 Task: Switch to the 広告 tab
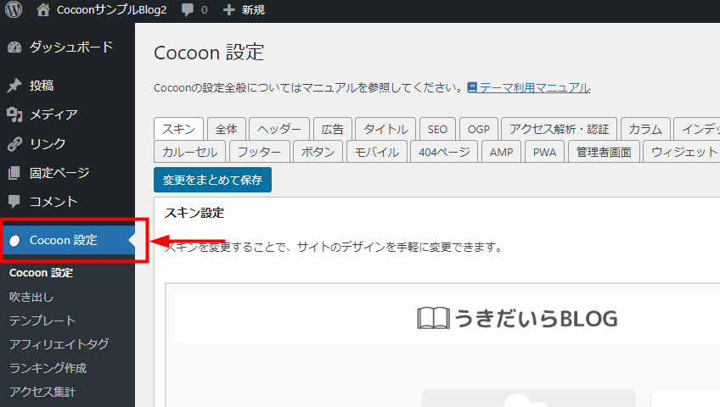[333, 129]
